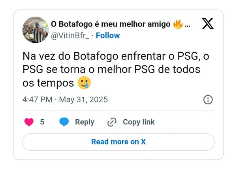Click the X logo in the tweet corner
This screenshot has width=237, height=172.
[208, 23]
